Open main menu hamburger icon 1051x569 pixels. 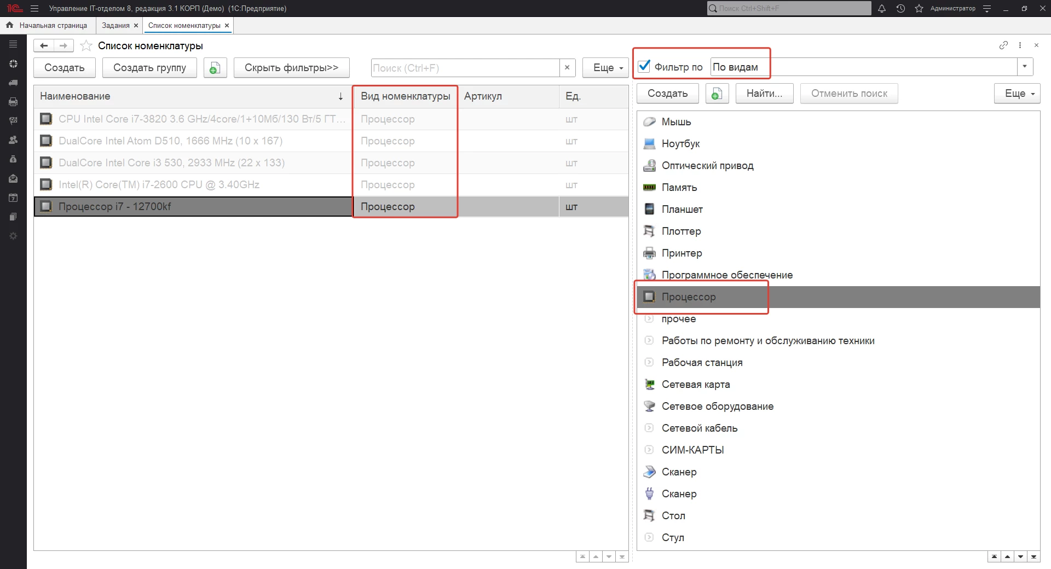34,8
